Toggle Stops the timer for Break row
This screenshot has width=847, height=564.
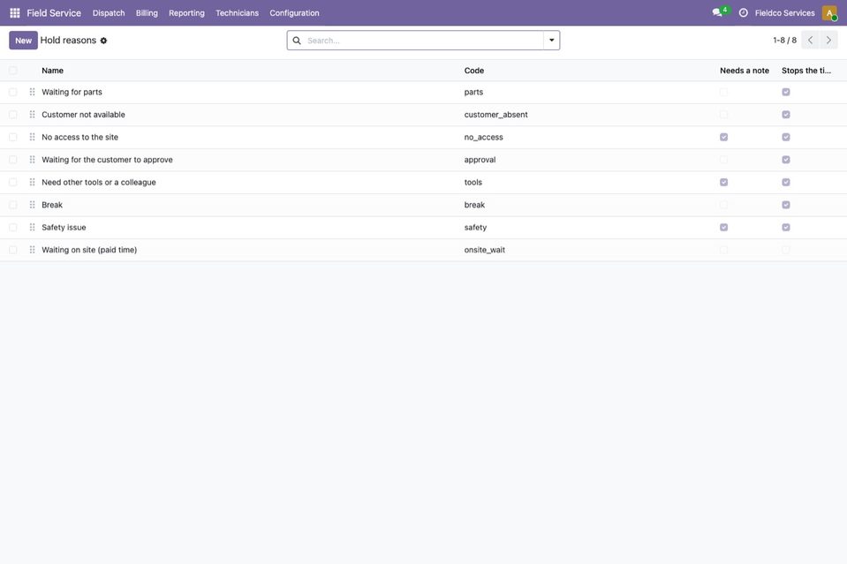click(x=786, y=205)
